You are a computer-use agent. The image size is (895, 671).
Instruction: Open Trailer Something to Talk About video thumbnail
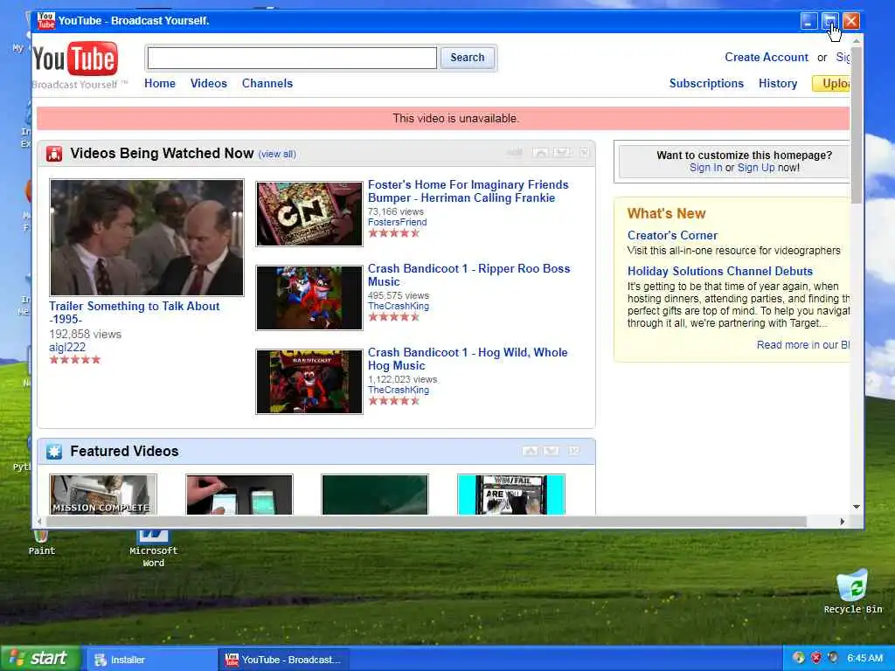tap(147, 238)
